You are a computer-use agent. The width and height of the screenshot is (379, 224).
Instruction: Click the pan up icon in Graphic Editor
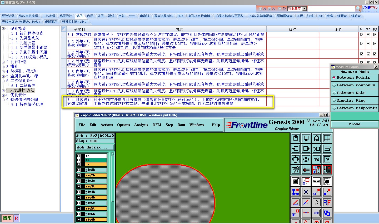point(296,138)
